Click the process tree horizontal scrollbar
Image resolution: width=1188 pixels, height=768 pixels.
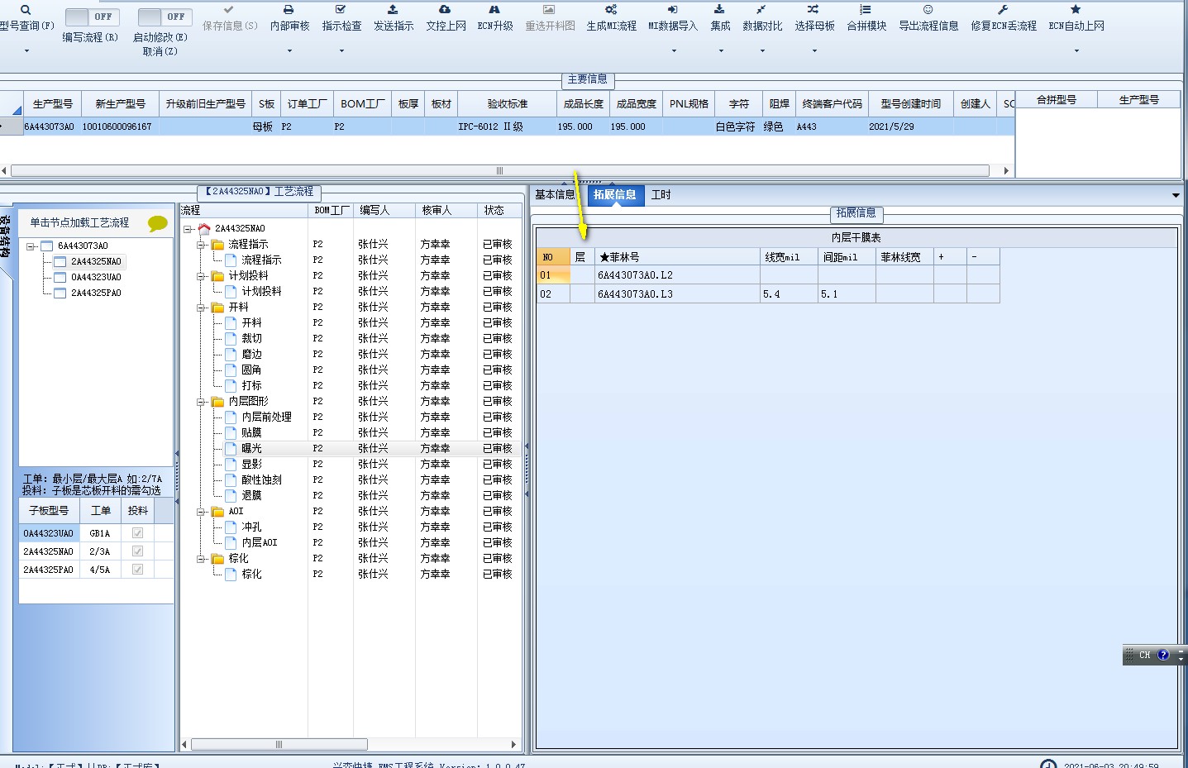tap(279, 744)
